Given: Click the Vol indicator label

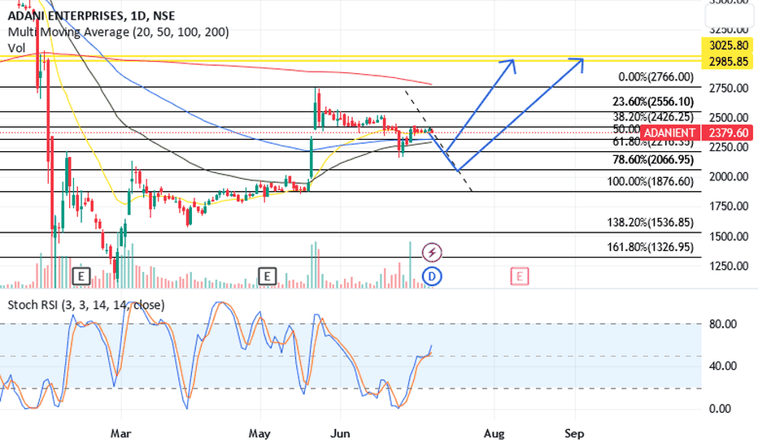Looking at the screenshot, I should point(16,48).
